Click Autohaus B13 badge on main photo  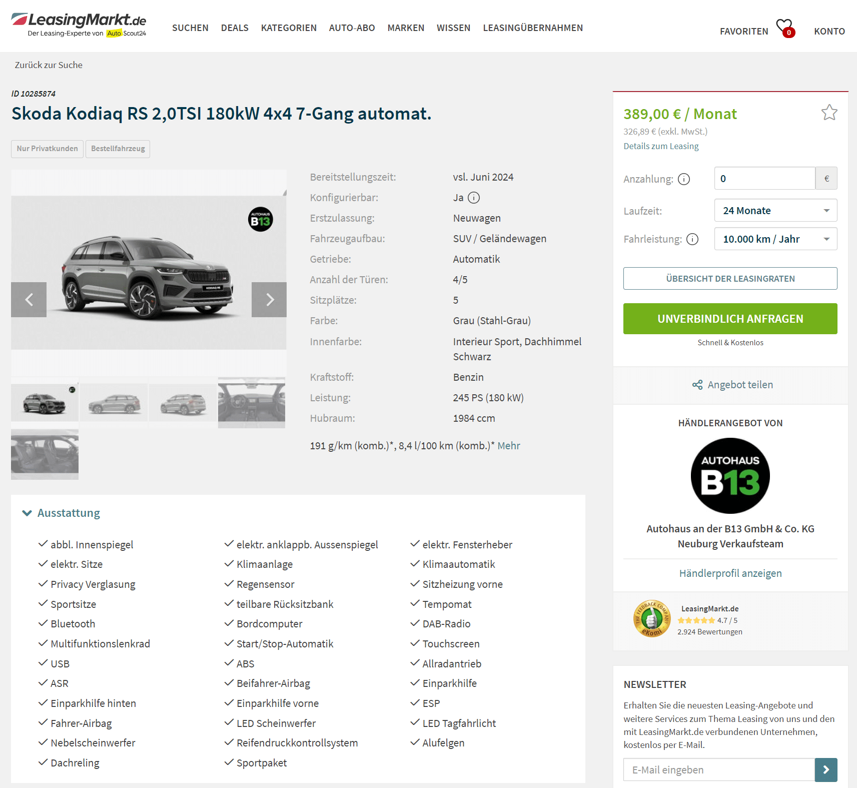pos(261,219)
